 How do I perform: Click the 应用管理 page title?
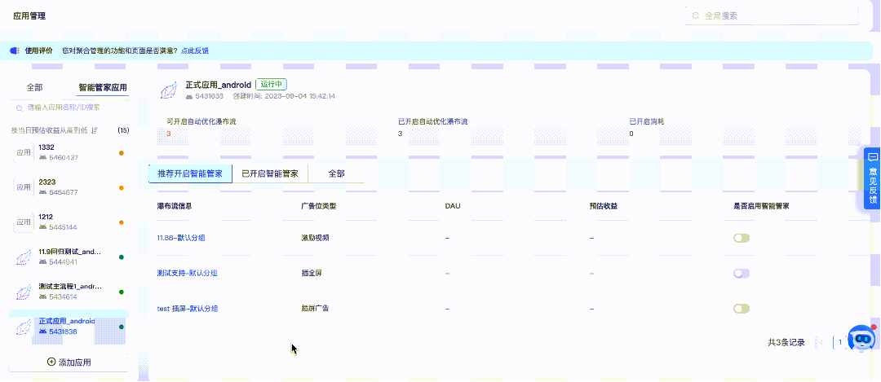(29, 15)
